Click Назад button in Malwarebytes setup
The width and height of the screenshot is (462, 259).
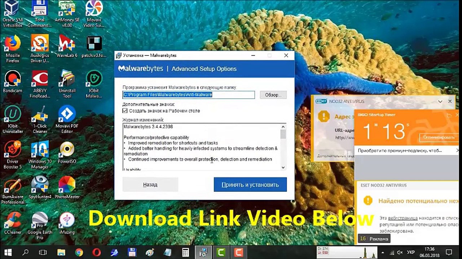coord(150,185)
